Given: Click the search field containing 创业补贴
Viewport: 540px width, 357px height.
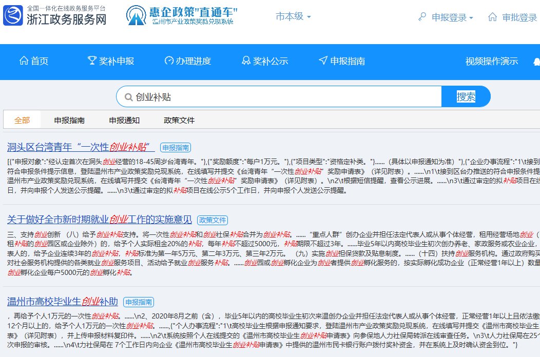Looking at the screenshot, I should click(282, 97).
